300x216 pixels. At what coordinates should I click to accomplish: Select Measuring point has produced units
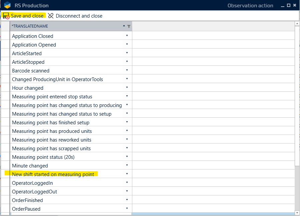tap(52, 131)
